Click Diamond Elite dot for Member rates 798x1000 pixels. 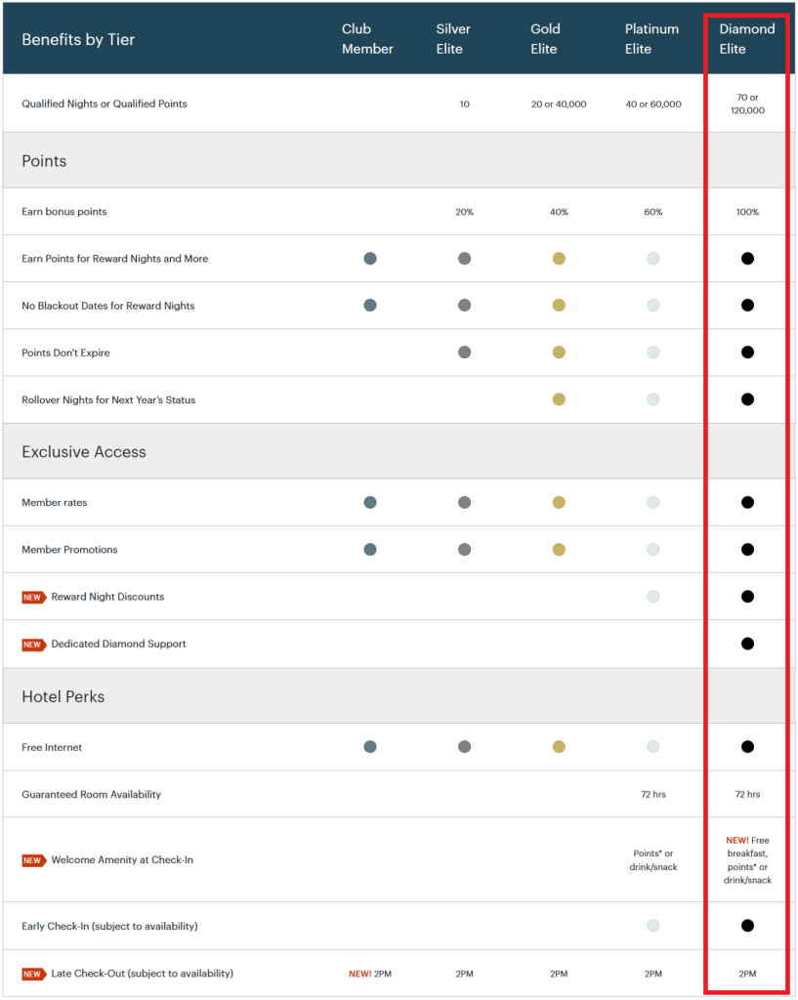coord(747,503)
